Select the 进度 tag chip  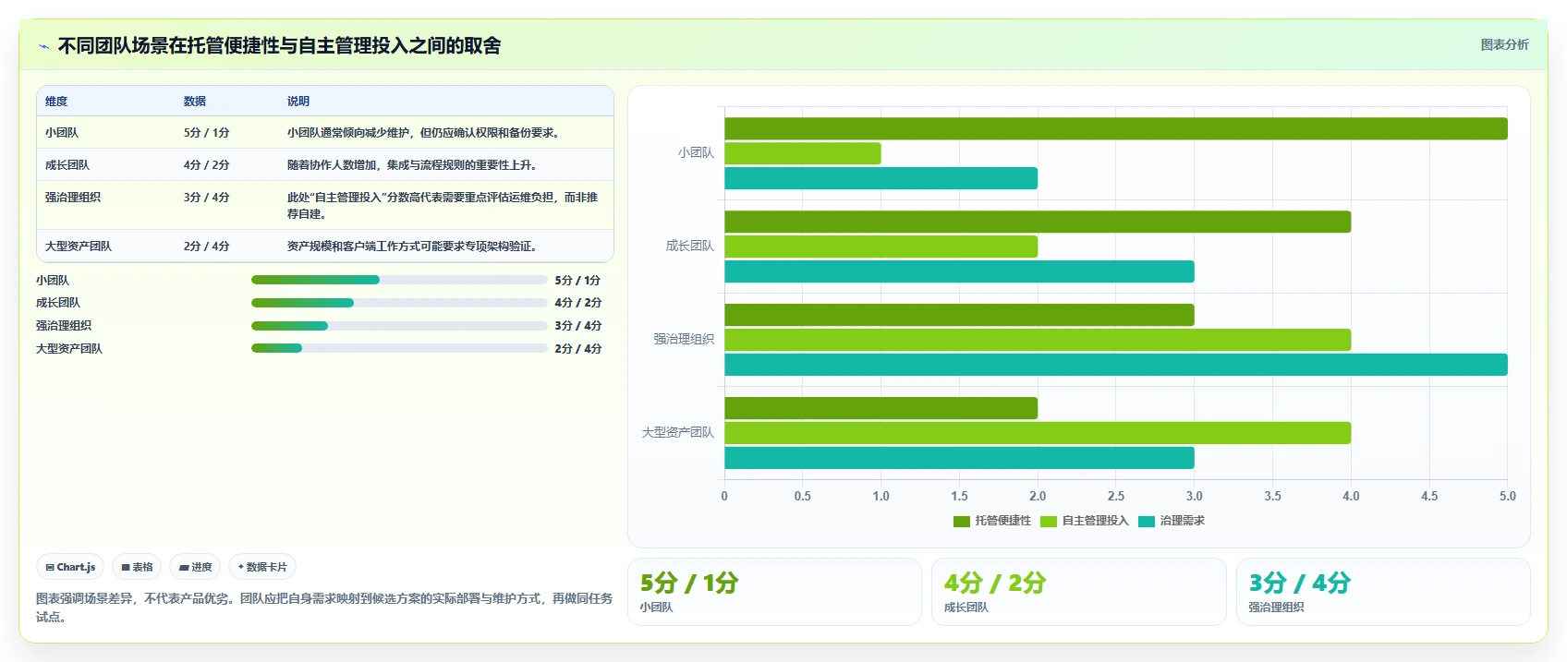point(195,567)
